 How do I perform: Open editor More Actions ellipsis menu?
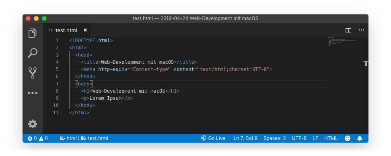(361, 30)
